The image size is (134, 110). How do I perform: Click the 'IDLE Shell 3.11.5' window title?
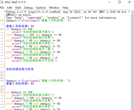tap(15, 2)
